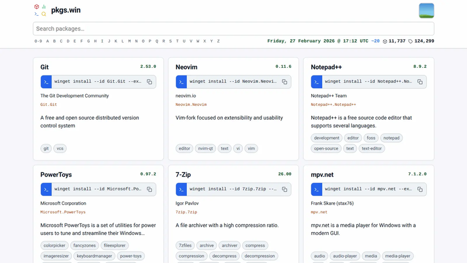467x263 pixels.
Task: Filter packages by letter S
Action: 170,41
